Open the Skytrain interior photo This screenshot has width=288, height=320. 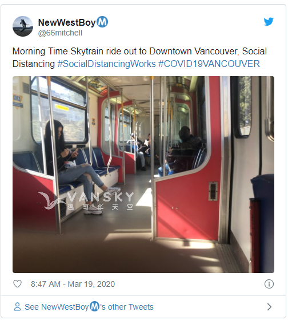(x=143, y=175)
